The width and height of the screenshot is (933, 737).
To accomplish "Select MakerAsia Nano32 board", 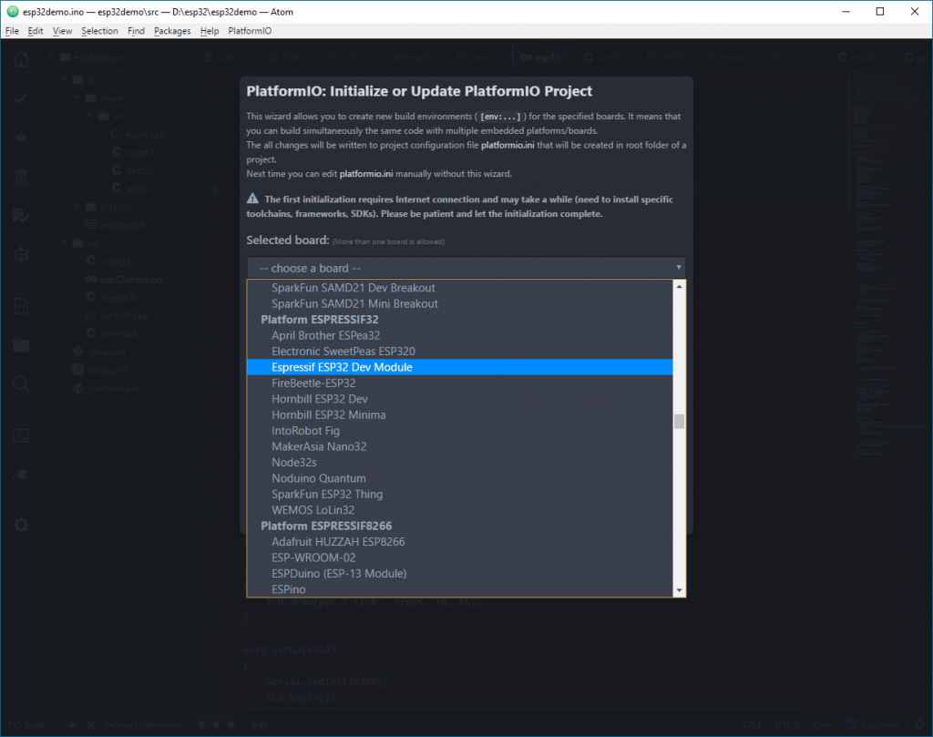I will click(460, 446).
